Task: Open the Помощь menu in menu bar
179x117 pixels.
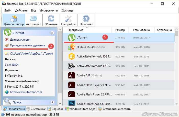Action: pos(67,10)
